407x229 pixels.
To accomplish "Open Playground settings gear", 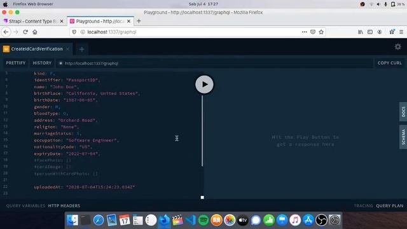I will click(397, 46).
